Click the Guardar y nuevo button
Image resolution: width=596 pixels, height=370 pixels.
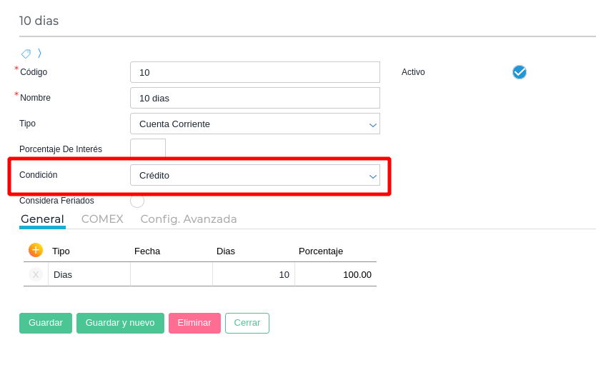[x=120, y=323]
